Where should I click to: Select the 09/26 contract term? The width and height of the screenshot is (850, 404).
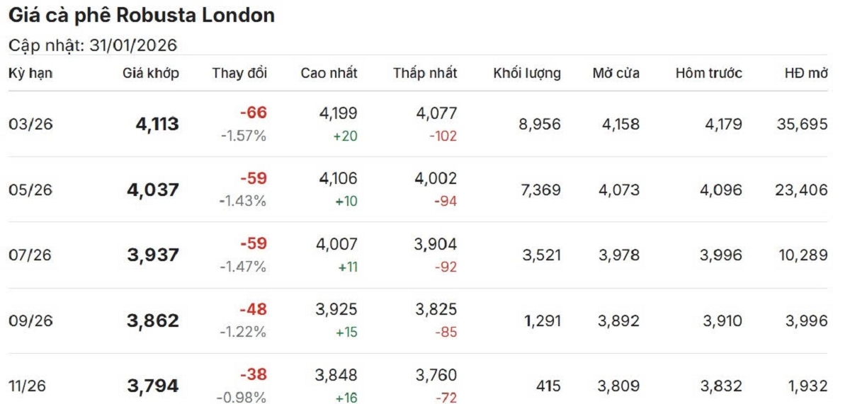point(30,321)
